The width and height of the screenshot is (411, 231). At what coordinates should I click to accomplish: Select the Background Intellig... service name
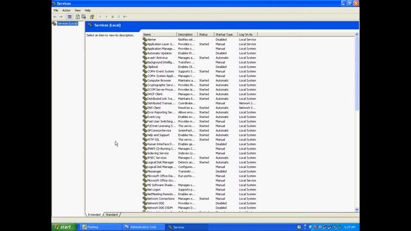click(161, 62)
